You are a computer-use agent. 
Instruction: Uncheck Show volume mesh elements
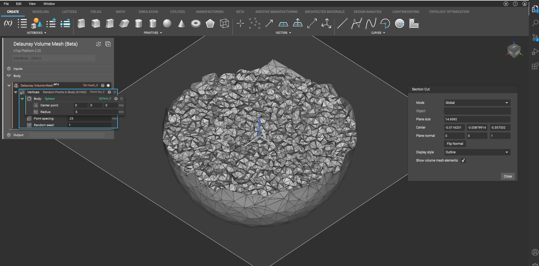463,160
